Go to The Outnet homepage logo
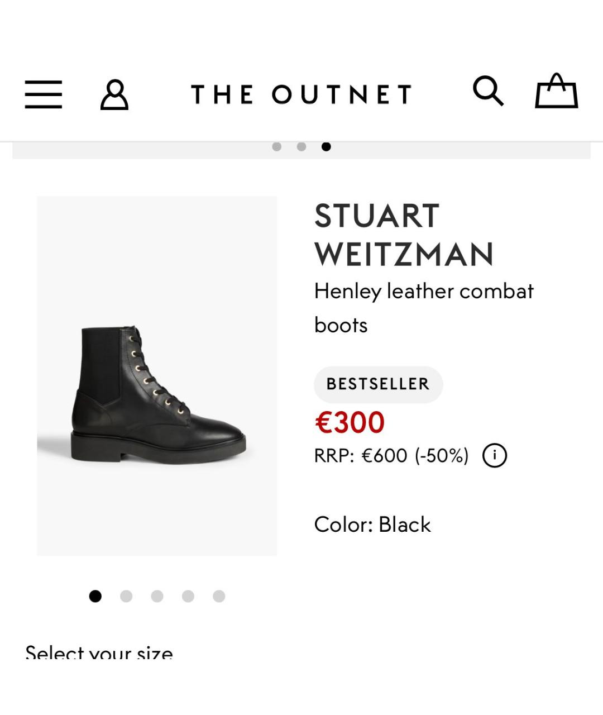This screenshot has width=603, height=715. [x=301, y=94]
